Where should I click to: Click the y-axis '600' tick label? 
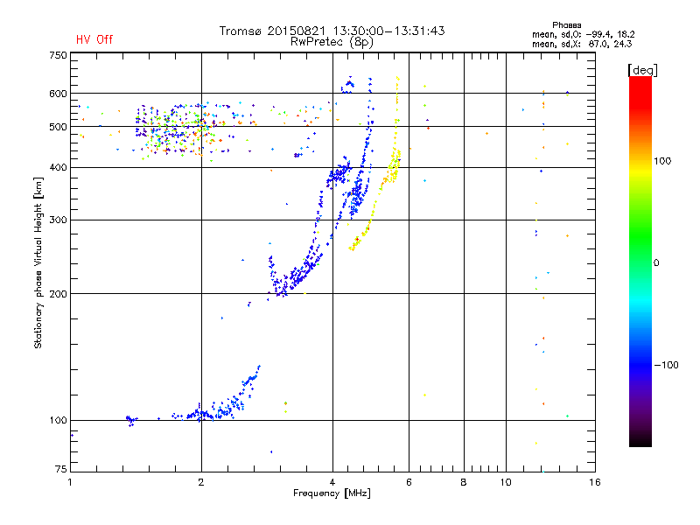(58, 94)
